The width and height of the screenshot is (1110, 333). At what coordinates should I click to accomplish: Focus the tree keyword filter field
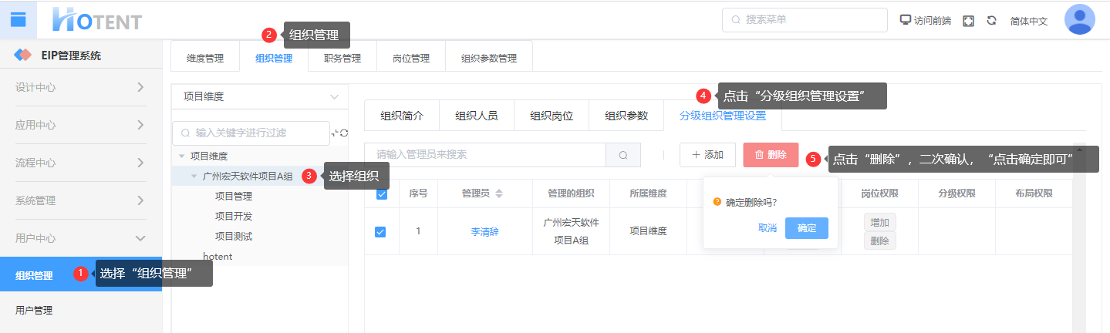251,133
